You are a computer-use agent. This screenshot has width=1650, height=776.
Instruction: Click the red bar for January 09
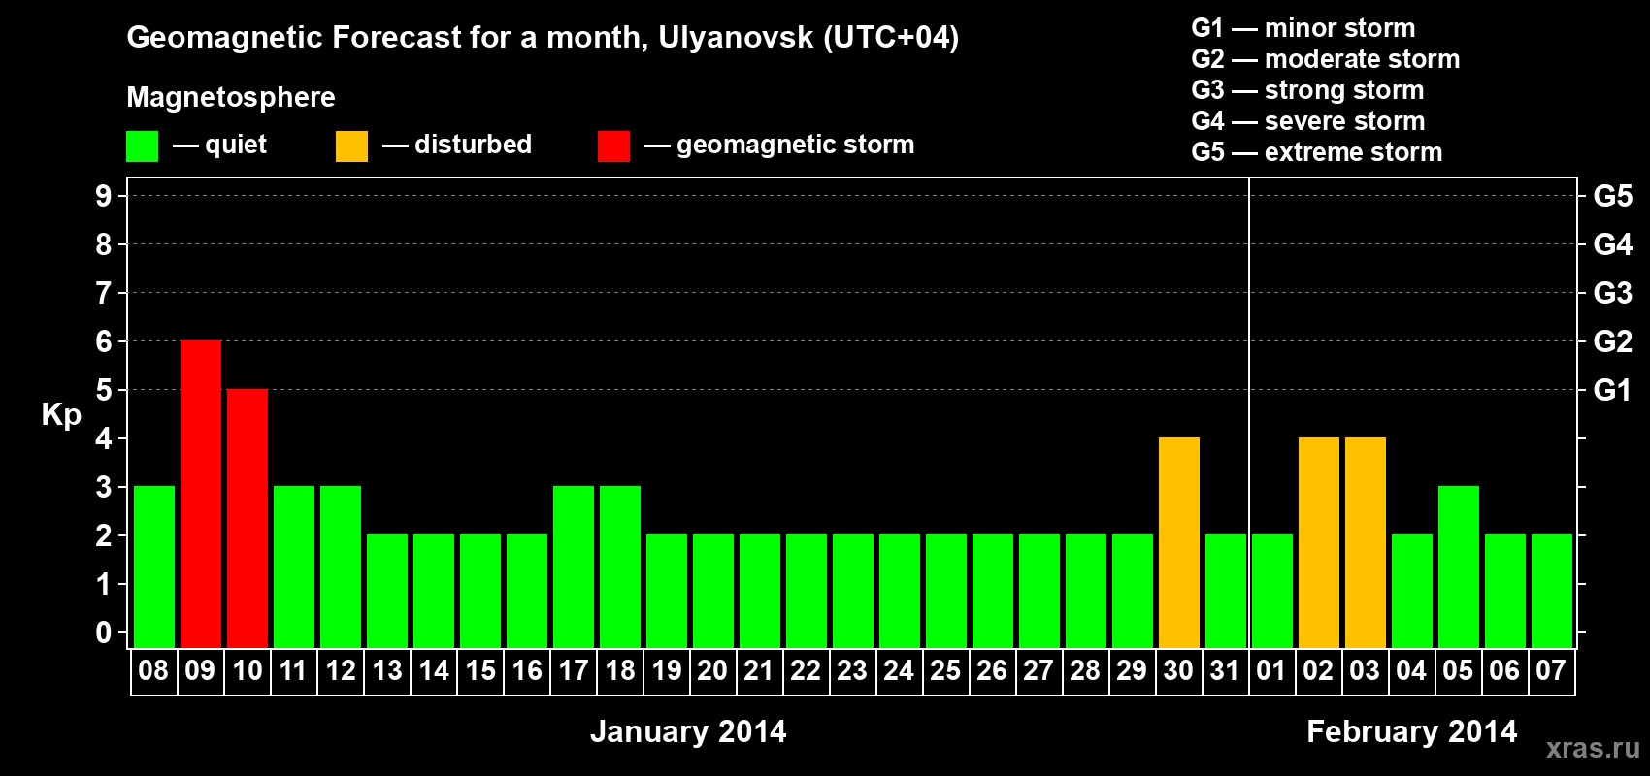[x=201, y=494]
